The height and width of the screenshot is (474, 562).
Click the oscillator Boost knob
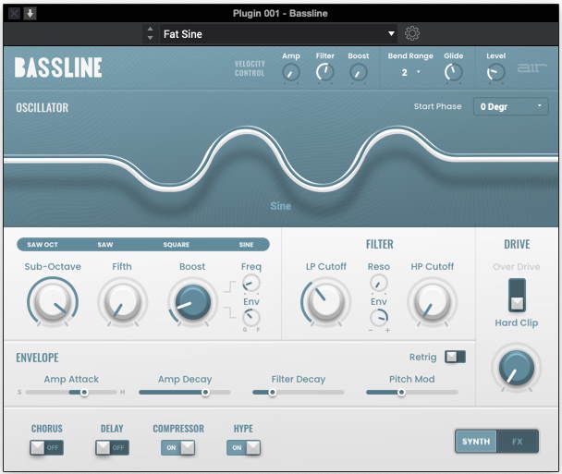click(193, 302)
